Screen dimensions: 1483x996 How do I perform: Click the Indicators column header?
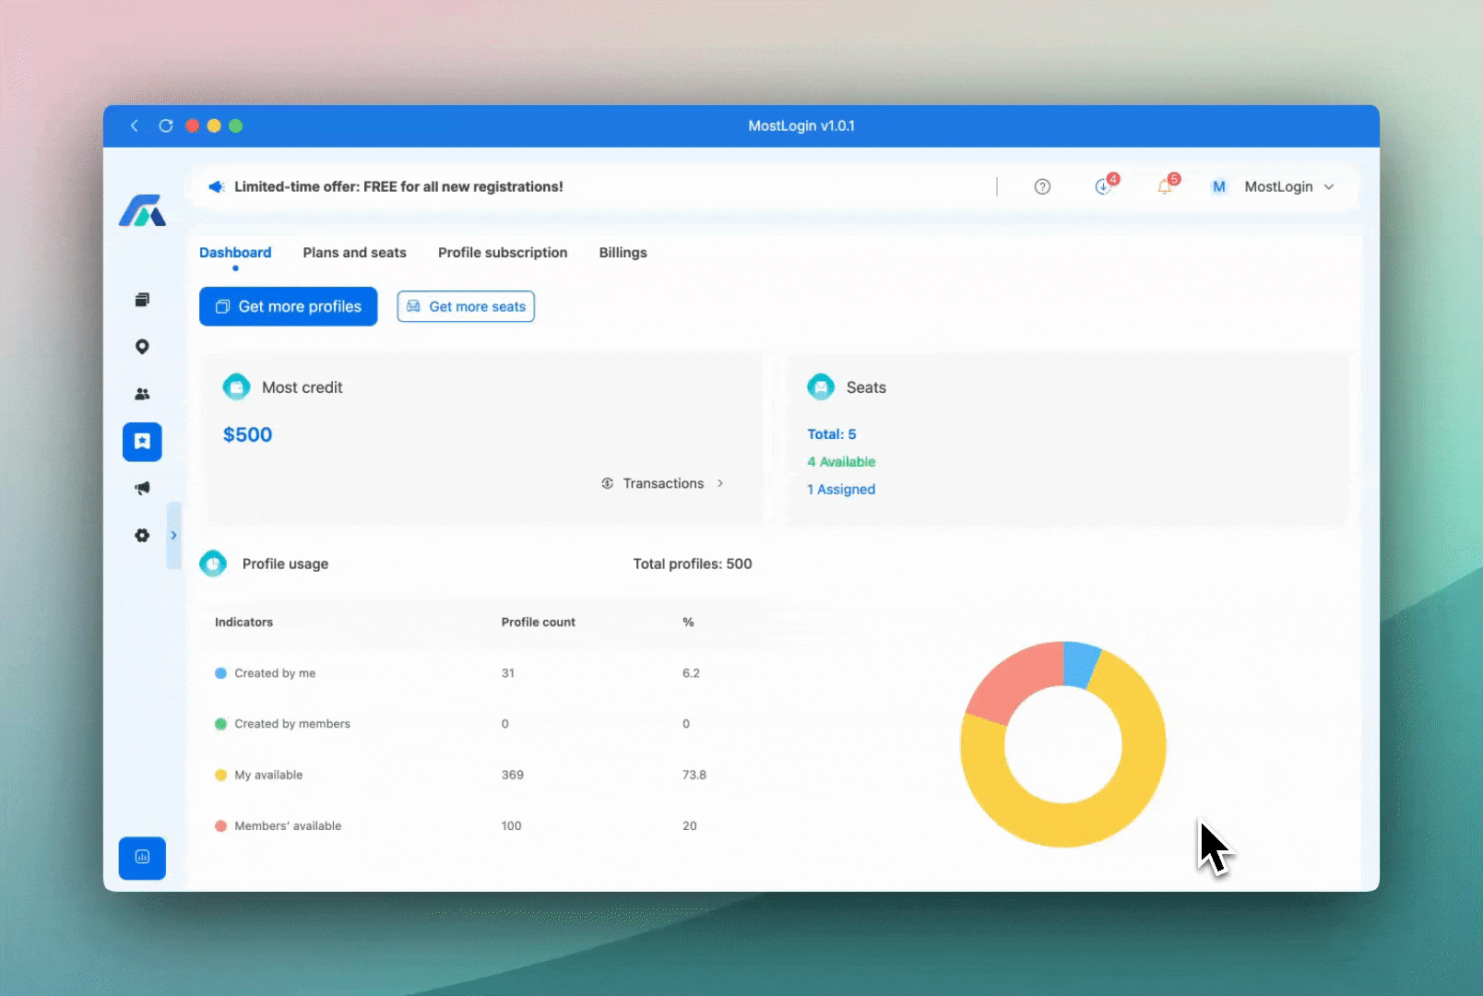(243, 622)
